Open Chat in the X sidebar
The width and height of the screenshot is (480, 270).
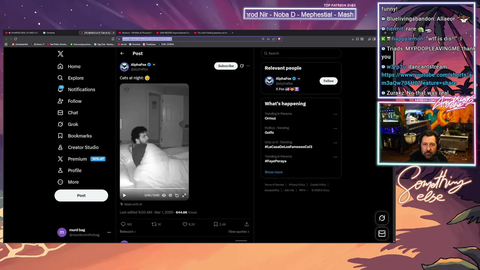(68, 112)
